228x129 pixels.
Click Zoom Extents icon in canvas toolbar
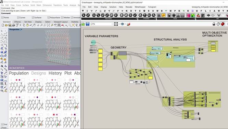coord(116,24)
